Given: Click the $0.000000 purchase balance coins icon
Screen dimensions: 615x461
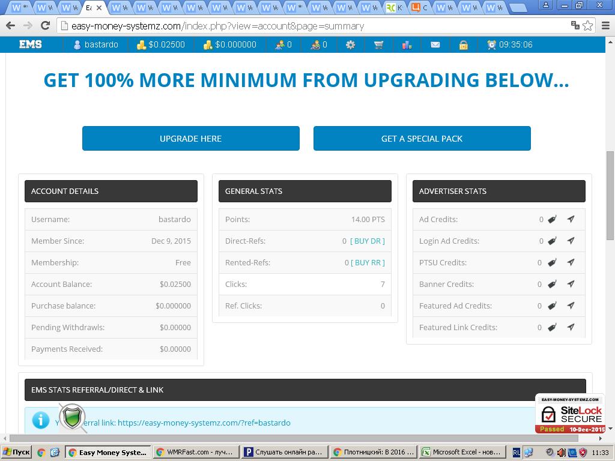Looking at the screenshot, I should click(x=208, y=44).
